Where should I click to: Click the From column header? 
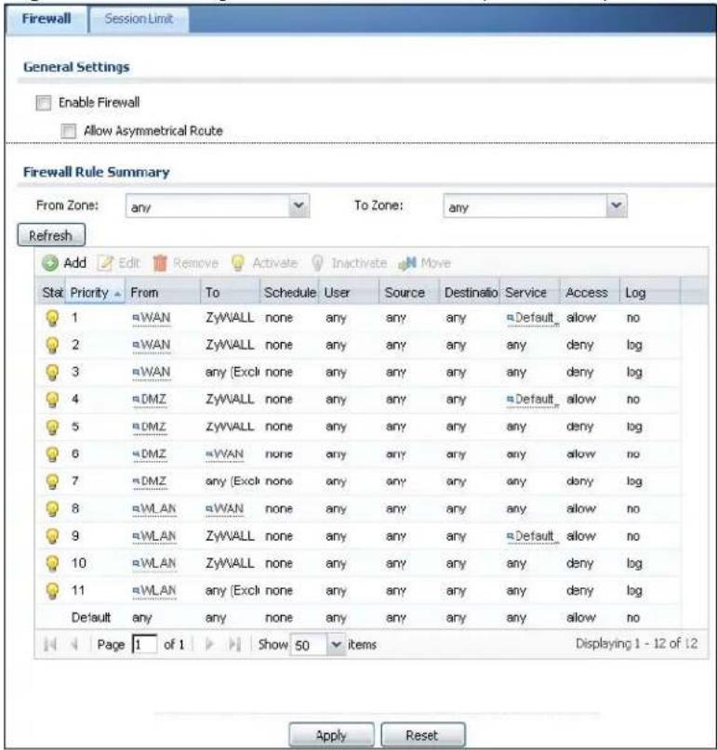pos(162,292)
